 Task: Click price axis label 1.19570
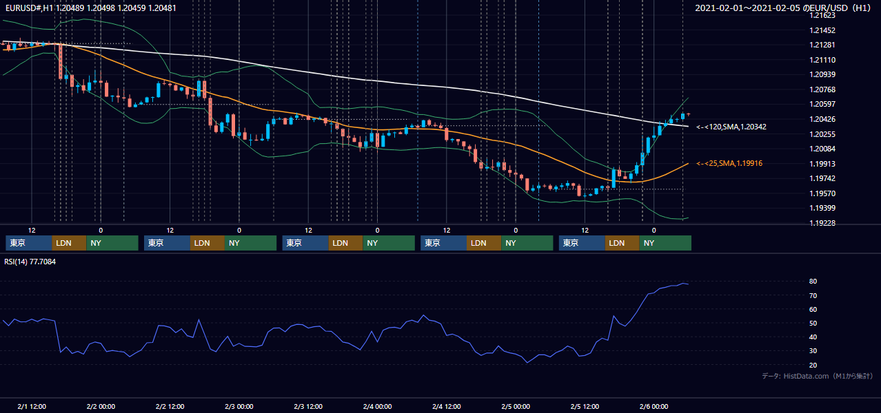coord(822,193)
